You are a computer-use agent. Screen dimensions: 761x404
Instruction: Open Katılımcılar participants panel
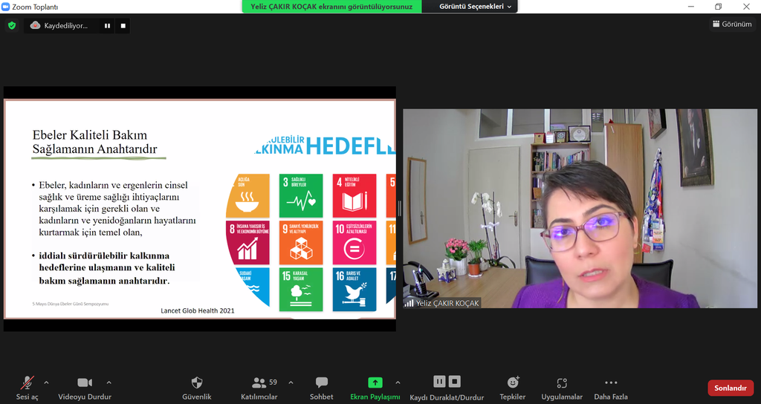(x=259, y=388)
